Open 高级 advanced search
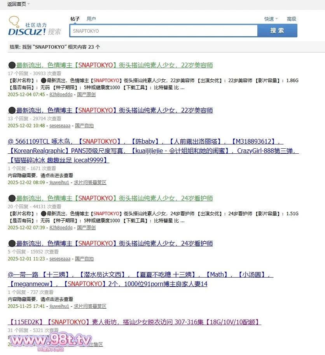Viewport: 325px width, 355px height. click(291, 19)
